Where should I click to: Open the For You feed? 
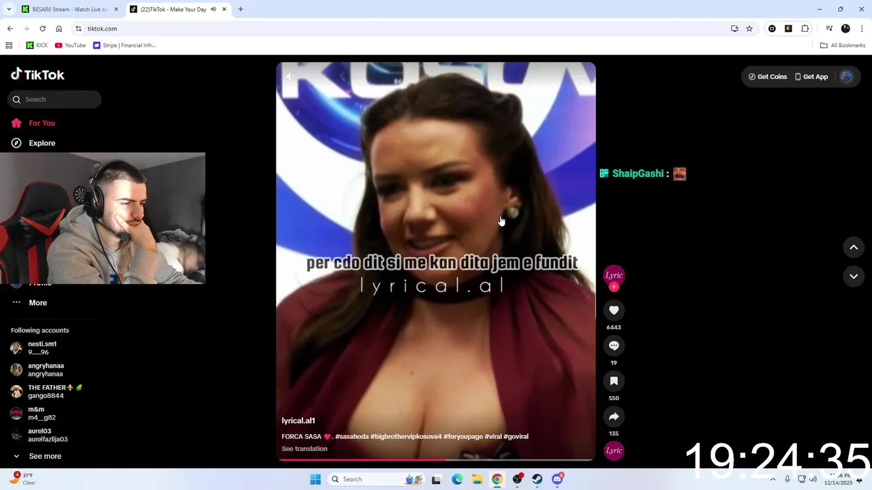point(42,123)
